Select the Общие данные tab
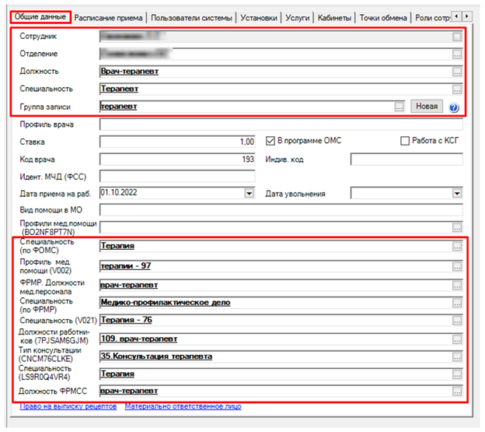485x432 pixels. tap(40, 16)
